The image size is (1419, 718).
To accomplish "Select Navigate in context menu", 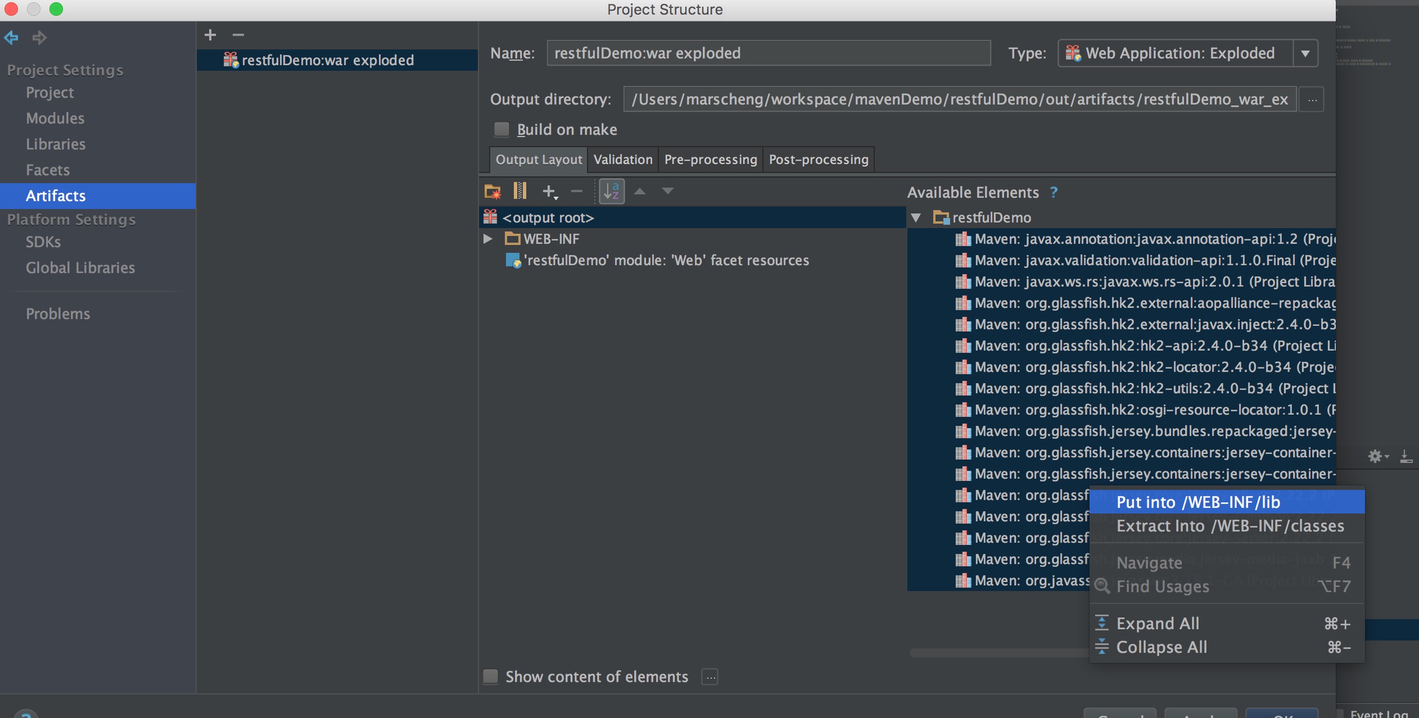I will (x=1227, y=562).
